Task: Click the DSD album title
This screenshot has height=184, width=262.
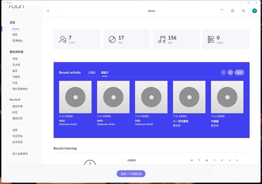Action: coord(138,121)
